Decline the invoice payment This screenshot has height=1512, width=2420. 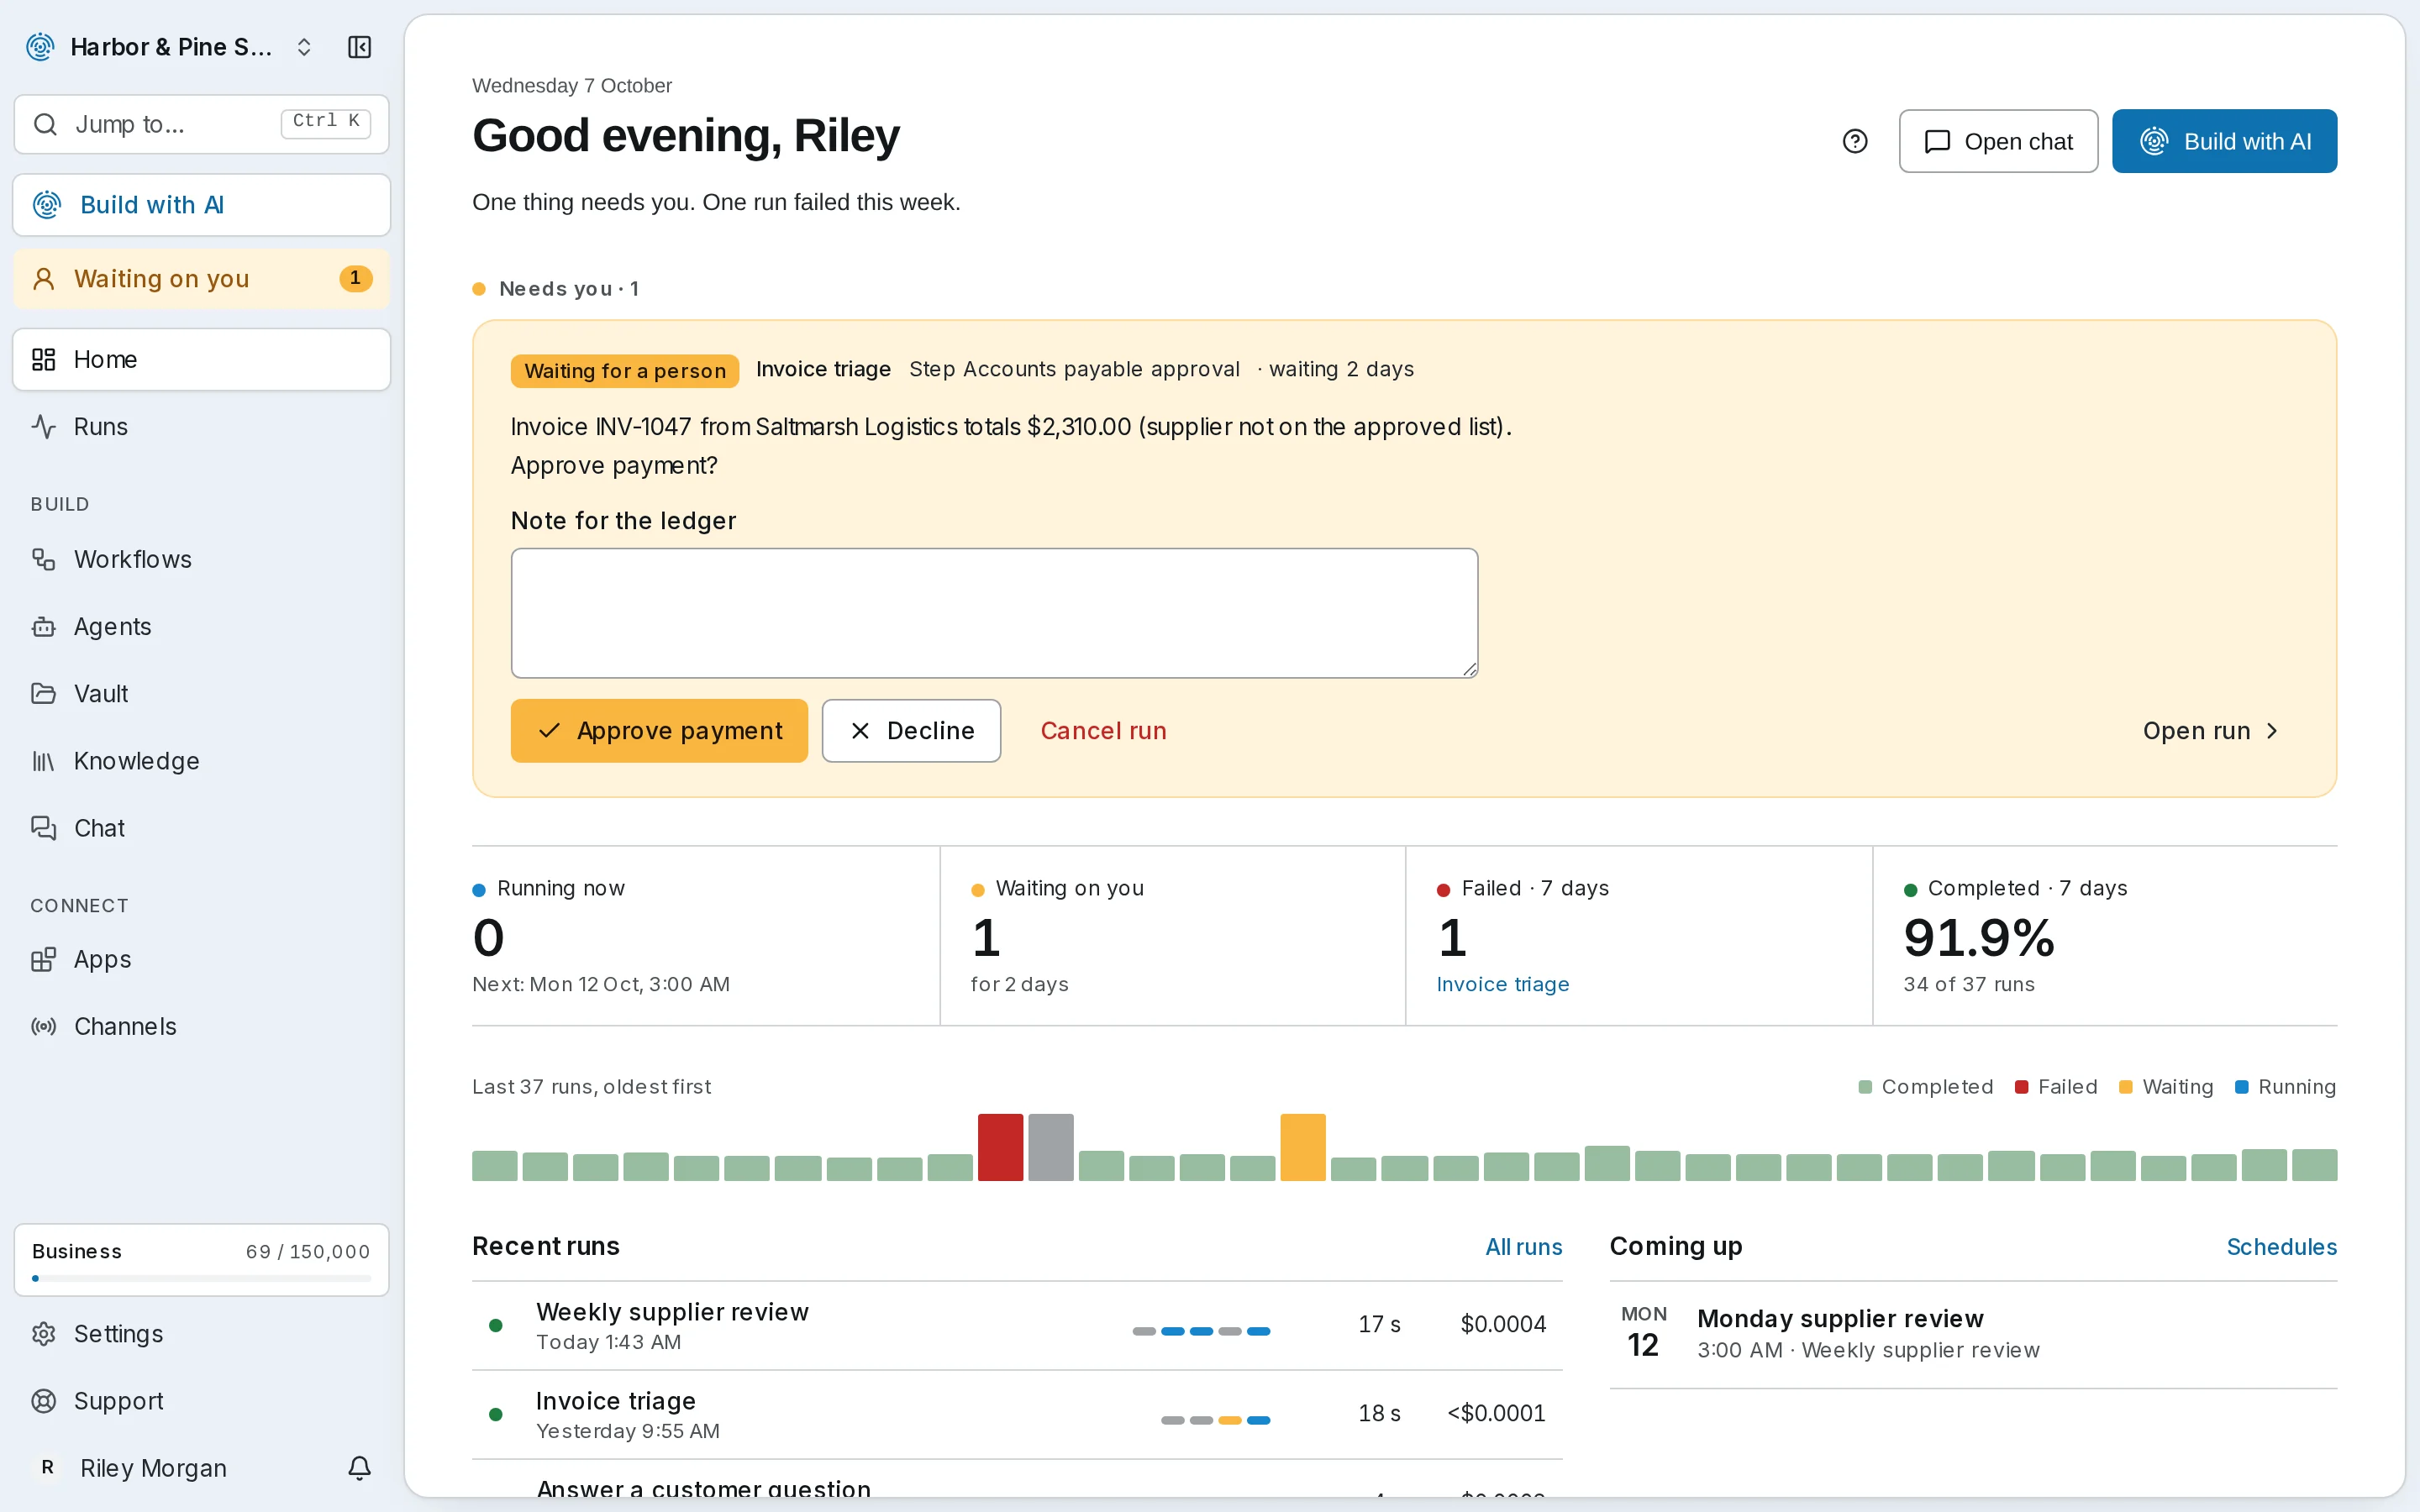(x=911, y=731)
